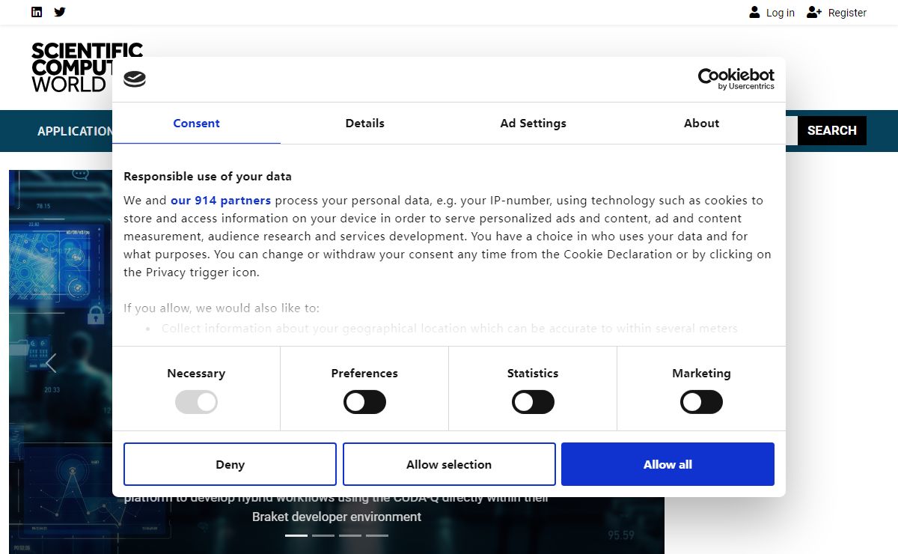Open the Ad Settings tab

pyautogui.click(x=533, y=124)
